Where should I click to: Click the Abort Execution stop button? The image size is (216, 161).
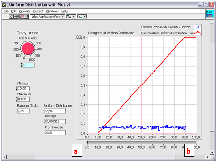(22, 17)
